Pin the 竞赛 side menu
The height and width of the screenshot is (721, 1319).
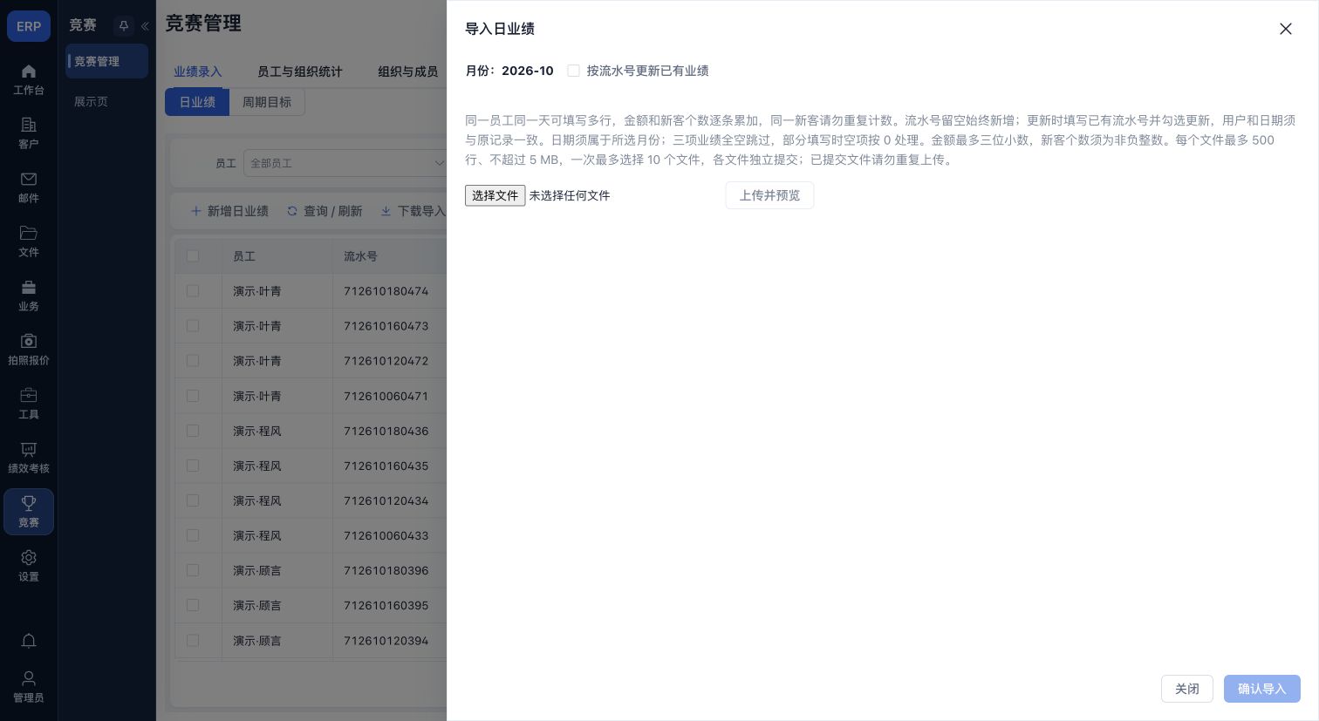pos(124,26)
